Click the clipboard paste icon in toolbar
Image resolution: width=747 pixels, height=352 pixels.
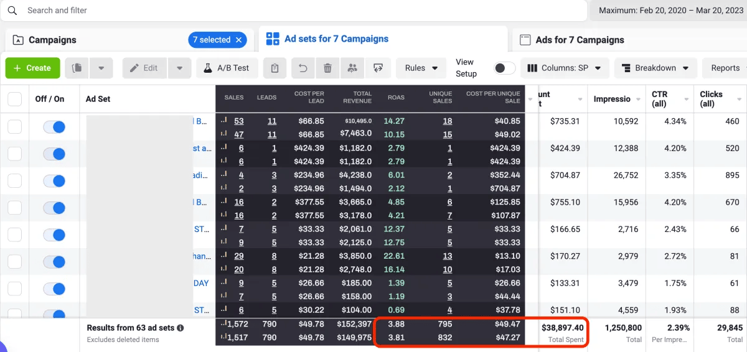275,68
